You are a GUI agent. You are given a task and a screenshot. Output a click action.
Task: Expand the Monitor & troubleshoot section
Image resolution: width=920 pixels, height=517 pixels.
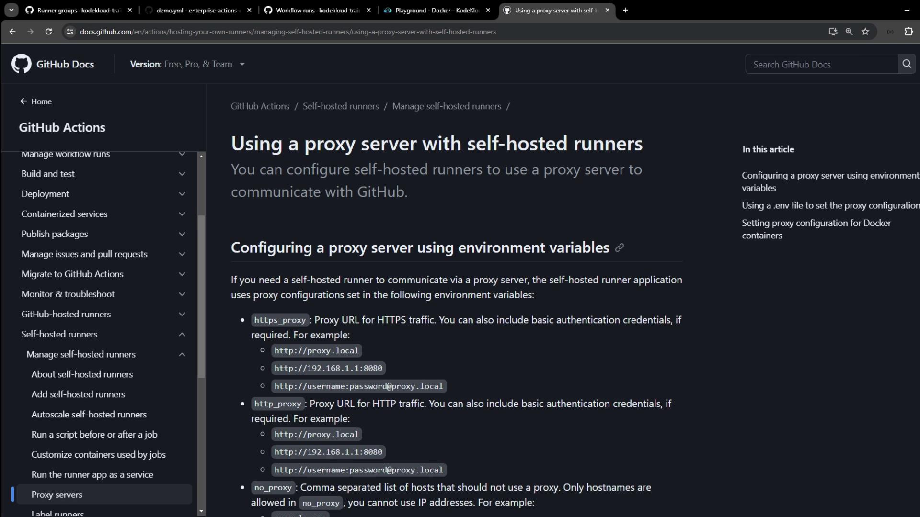(182, 294)
